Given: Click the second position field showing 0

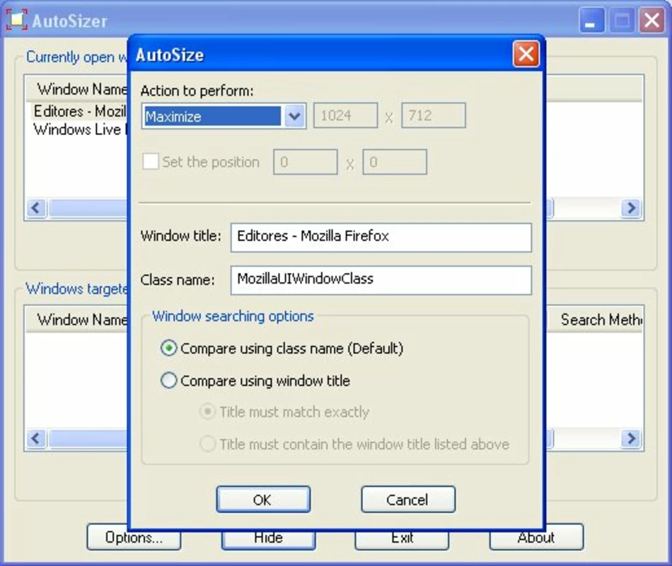Looking at the screenshot, I should [395, 162].
